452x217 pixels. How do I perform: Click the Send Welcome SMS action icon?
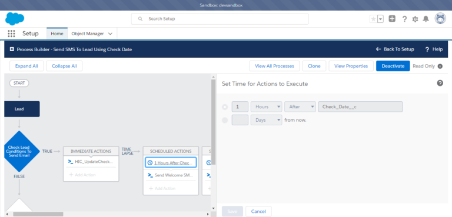150,175
